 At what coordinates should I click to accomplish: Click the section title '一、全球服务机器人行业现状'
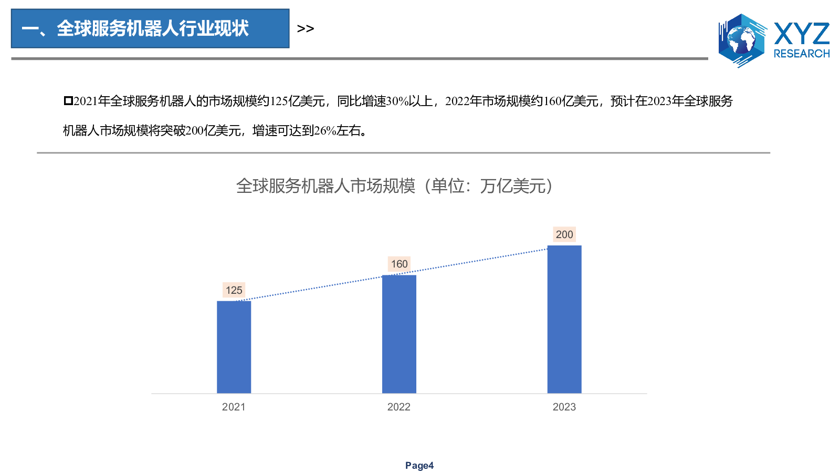135,28
